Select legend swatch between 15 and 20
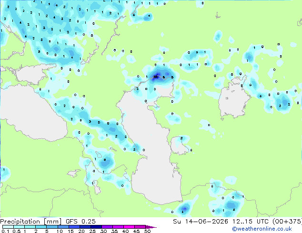 (x=74, y=227)
